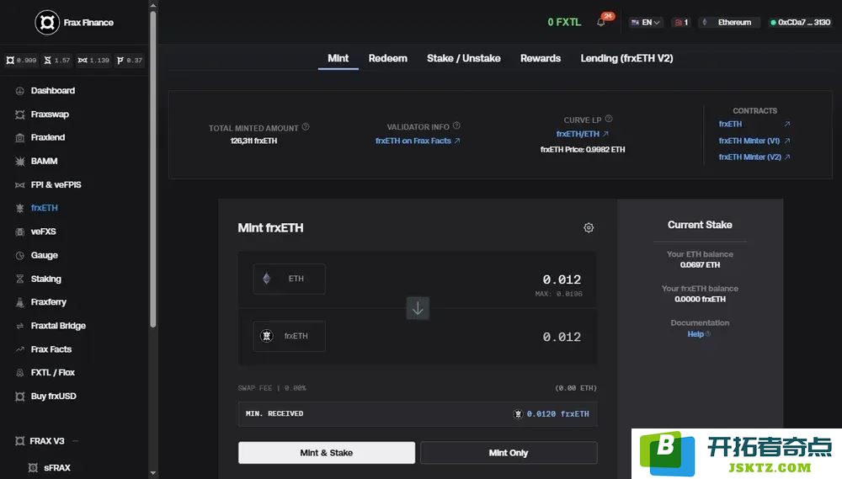Viewport: 842px width, 479px height.
Task: Click external link icon beside frxETH Minter (V2)
Action: pyautogui.click(x=786, y=157)
